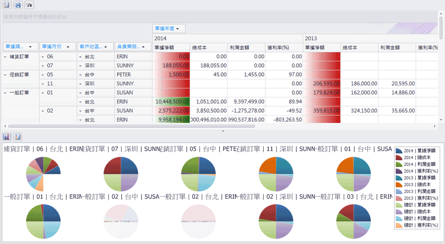Image resolution: width=445 pixels, height=244 pixels.
Task: Click the vertical scrollbar down arrow
Action: 441,120
